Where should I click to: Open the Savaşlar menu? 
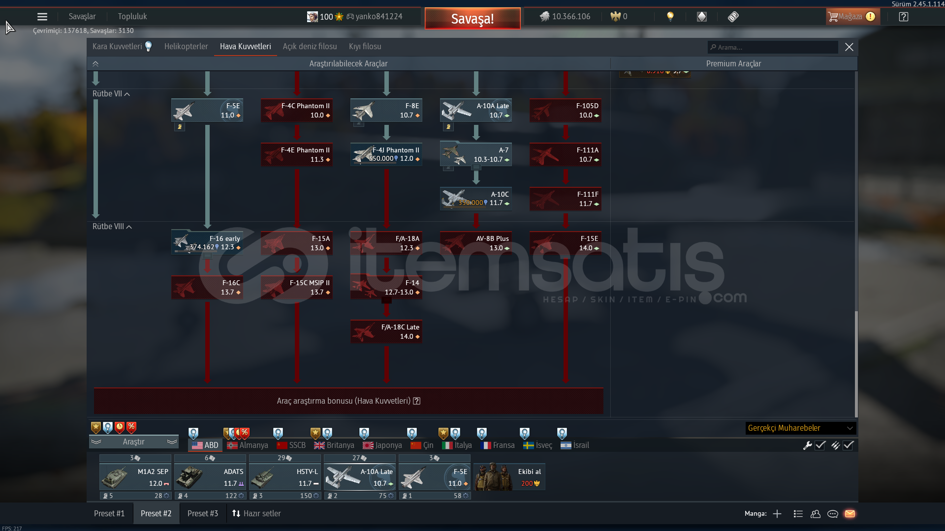(82, 17)
